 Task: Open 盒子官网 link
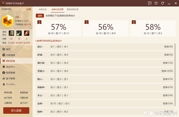coord(8,98)
